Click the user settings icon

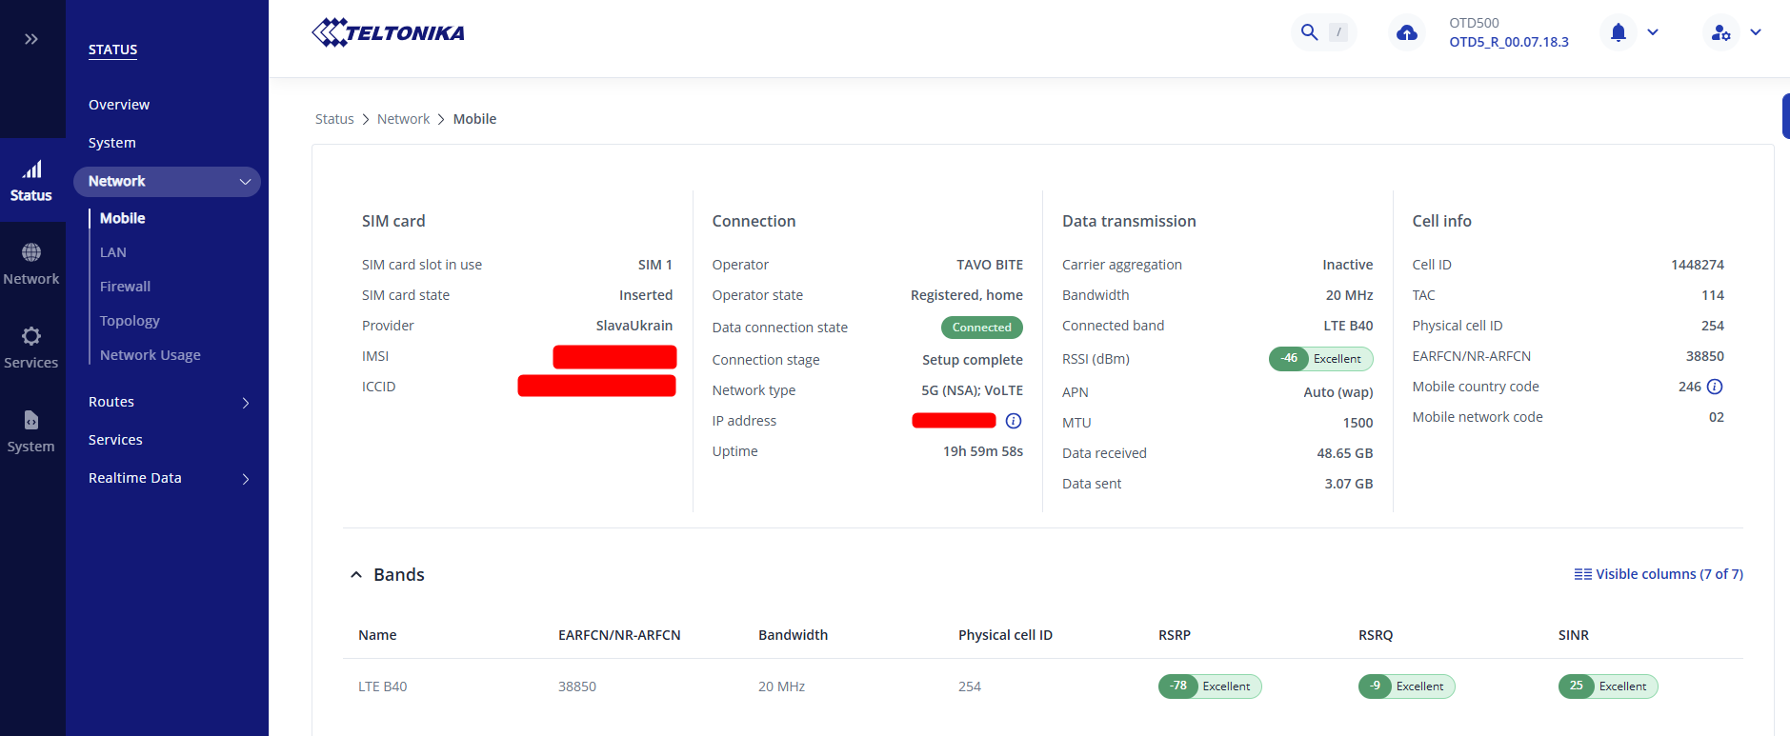[x=1720, y=32]
